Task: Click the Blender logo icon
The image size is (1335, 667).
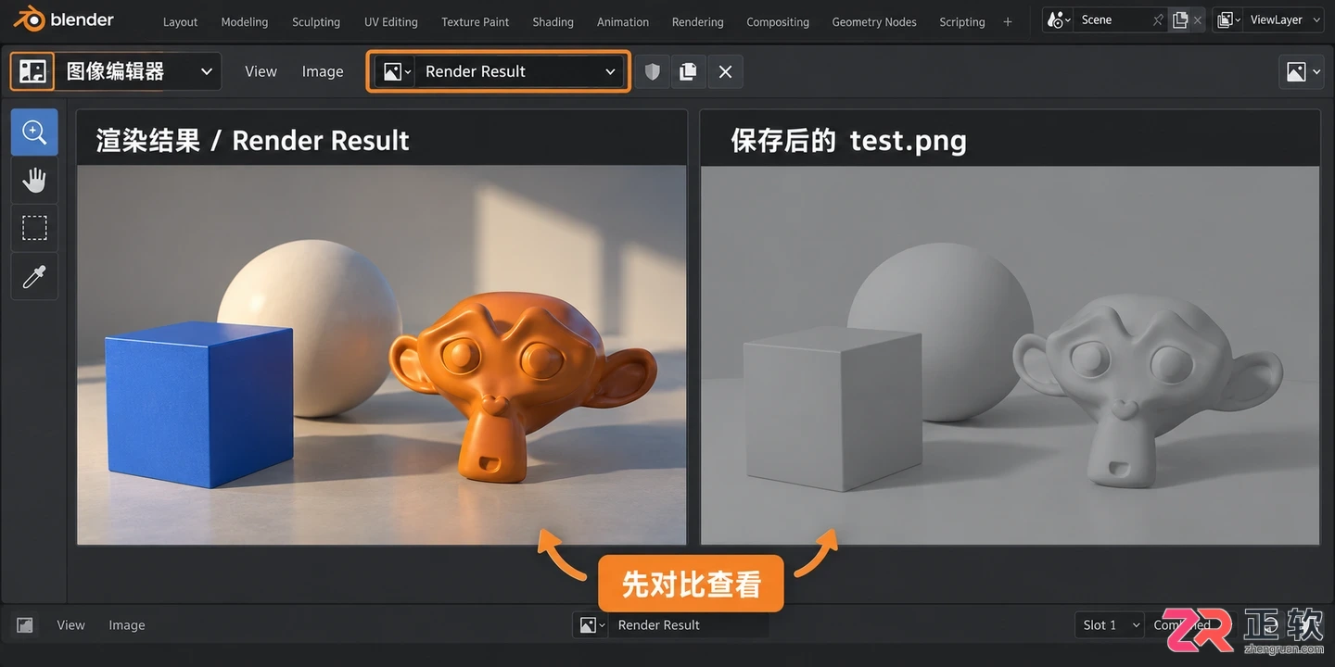Action: click(x=31, y=19)
